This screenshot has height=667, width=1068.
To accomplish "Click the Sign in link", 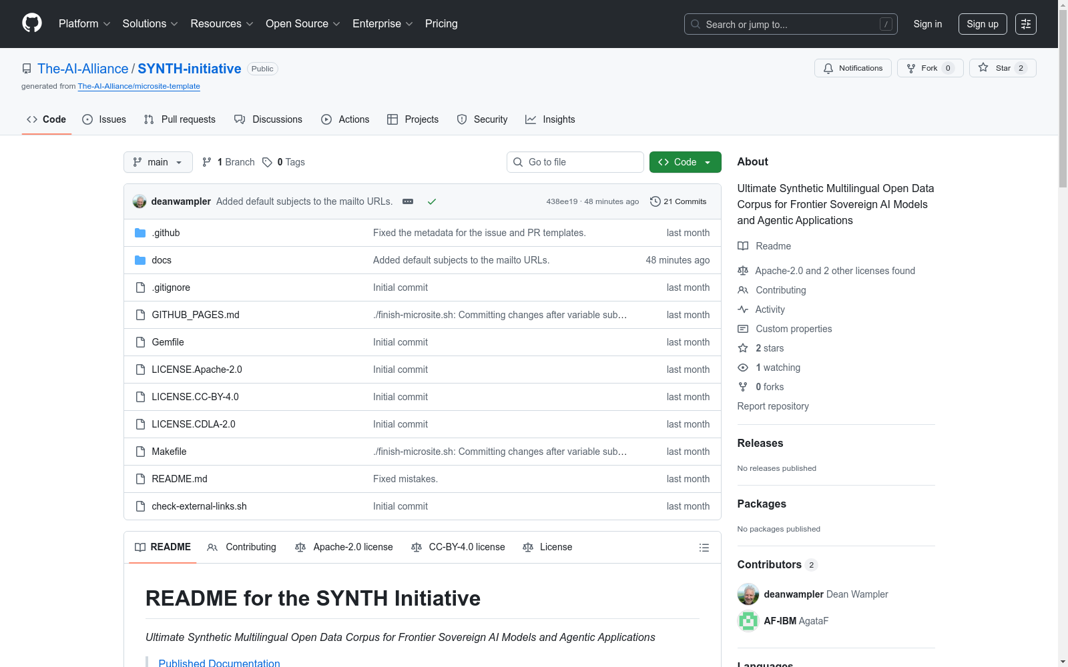I will (x=928, y=24).
